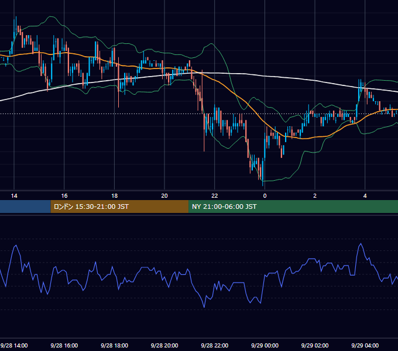Screen dimensions: 398x351
Task: Click the oscillator peak near 9/29 04:00
Action: [361, 244]
